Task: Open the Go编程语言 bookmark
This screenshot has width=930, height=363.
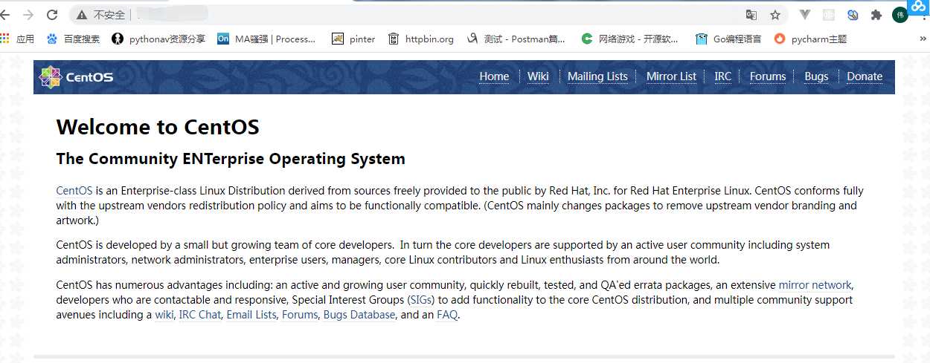Action: pyautogui.click(x=728, y=39)
